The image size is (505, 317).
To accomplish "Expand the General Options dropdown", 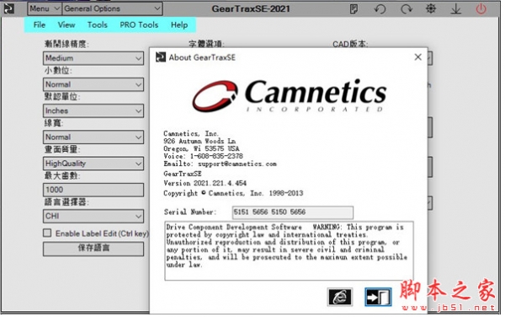I will click(x=113, y=8).
